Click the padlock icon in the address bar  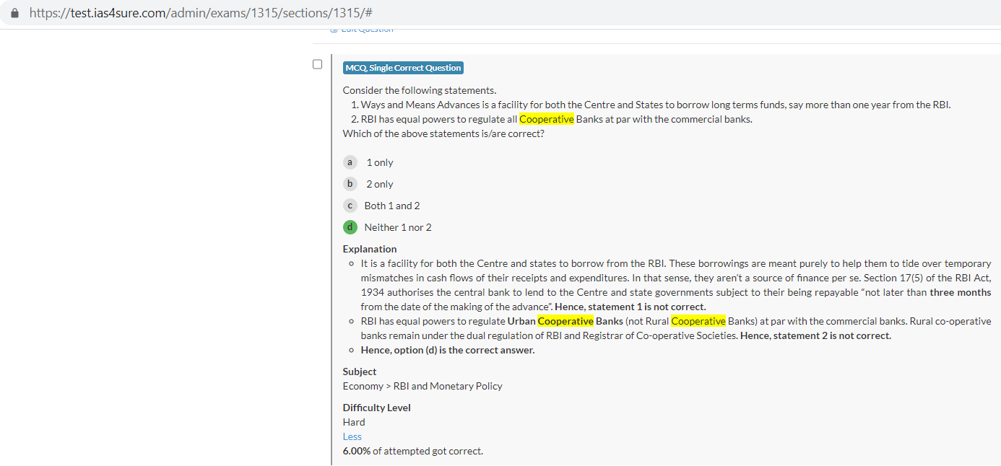point(15,13)
